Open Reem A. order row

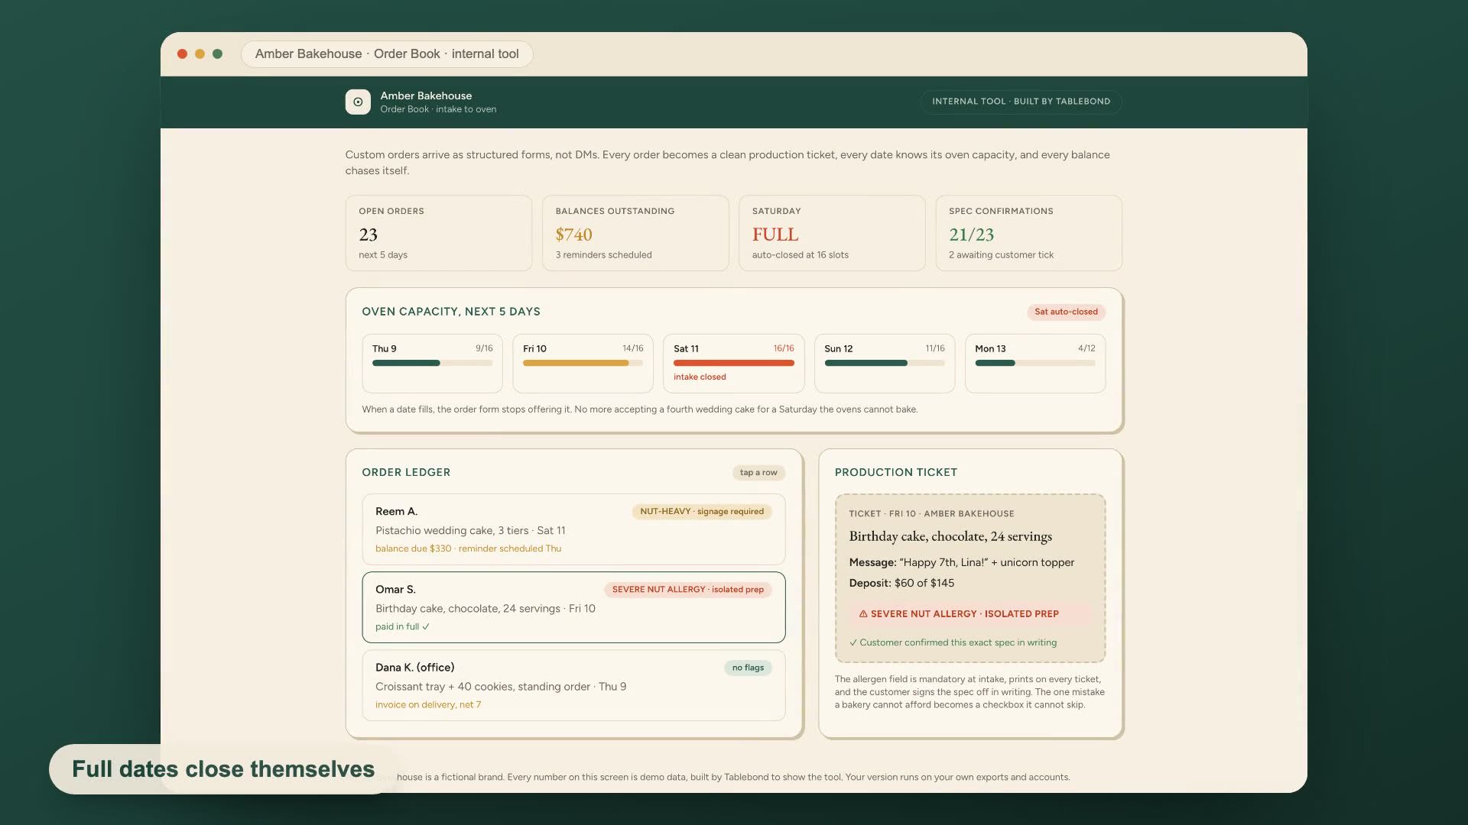click(x=573, y=529)
